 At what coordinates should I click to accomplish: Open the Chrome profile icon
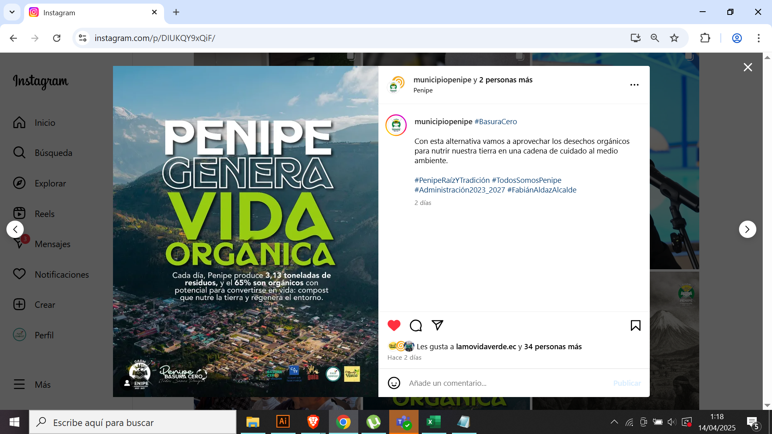[737, 38]
